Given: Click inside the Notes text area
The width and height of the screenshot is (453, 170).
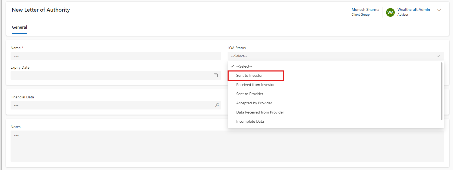Looking at the screenshot, I should 227,146.
